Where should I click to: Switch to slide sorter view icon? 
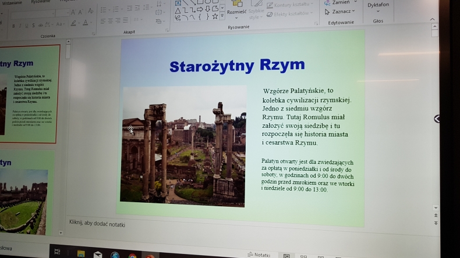(303, 256)
